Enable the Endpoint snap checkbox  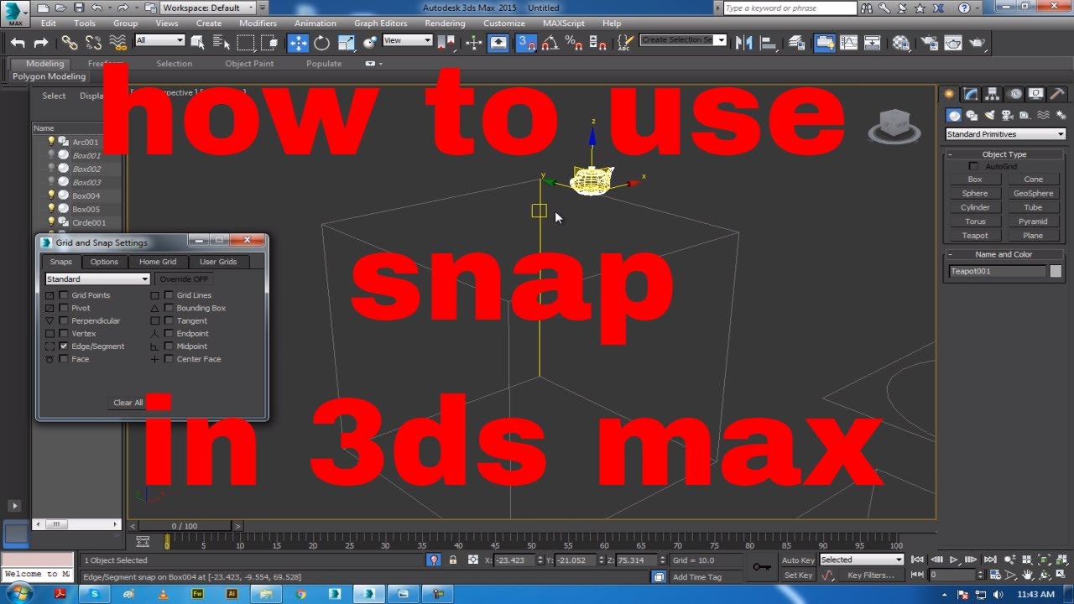(x=169, y=333)
